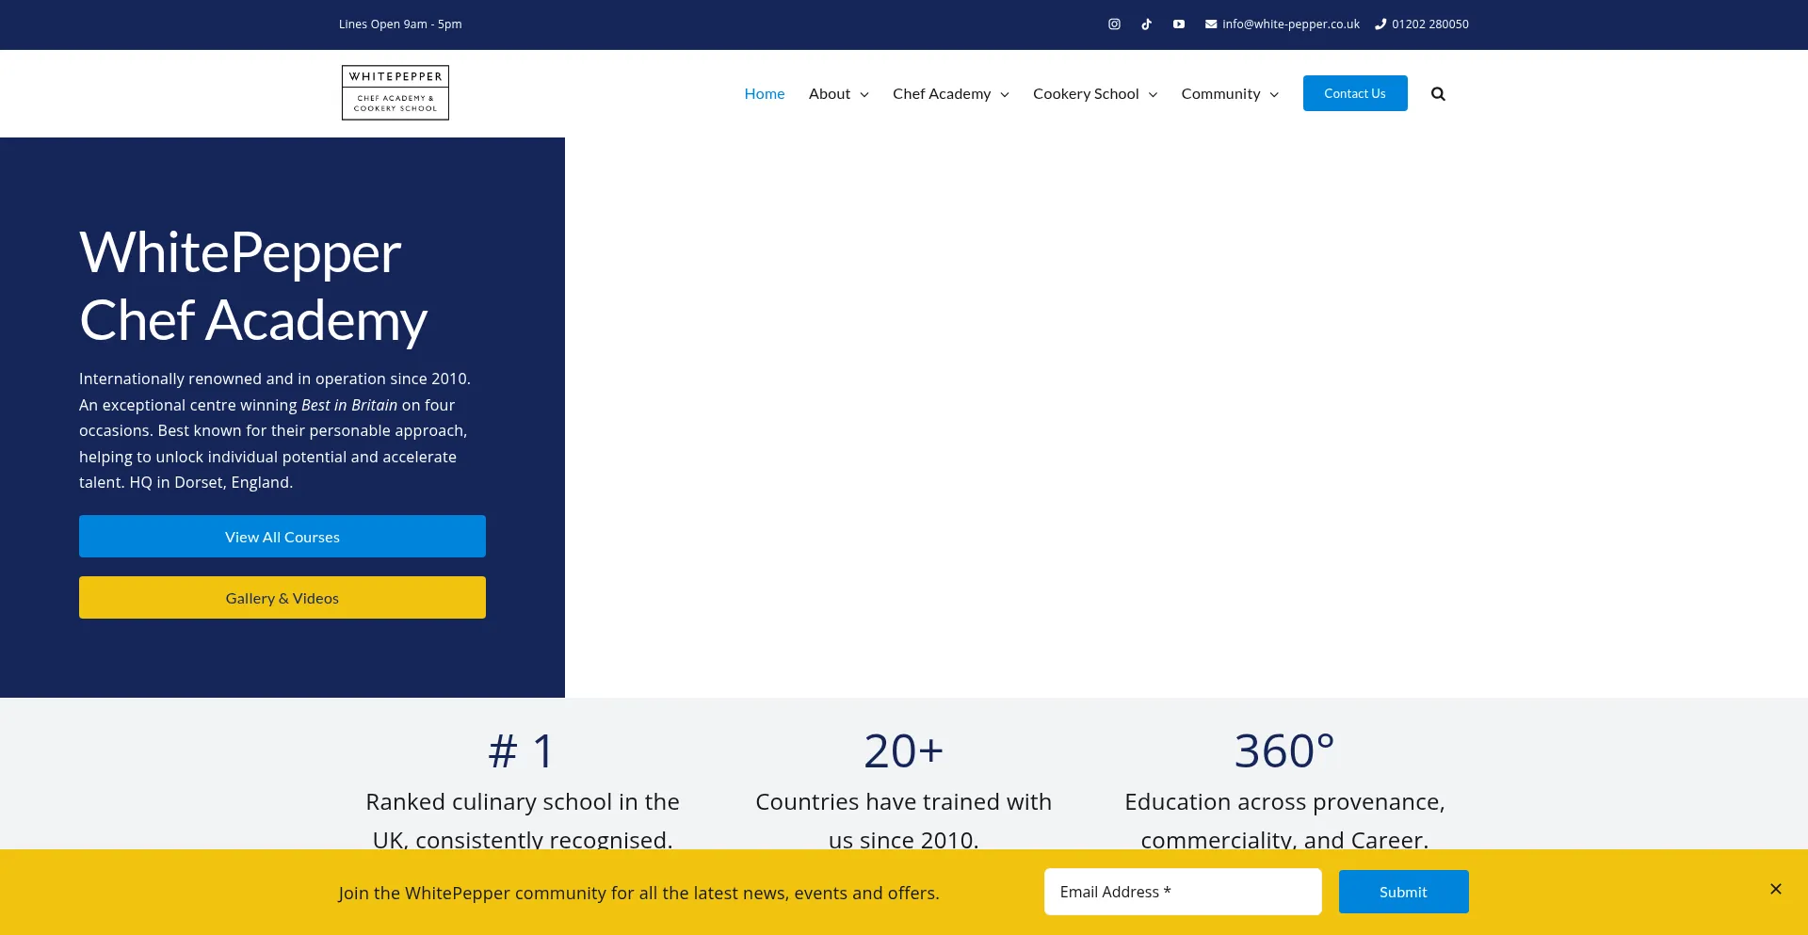Click the 'Lines Open 9am - 5pm' text
1808x935 pixels.
[400, 24]
